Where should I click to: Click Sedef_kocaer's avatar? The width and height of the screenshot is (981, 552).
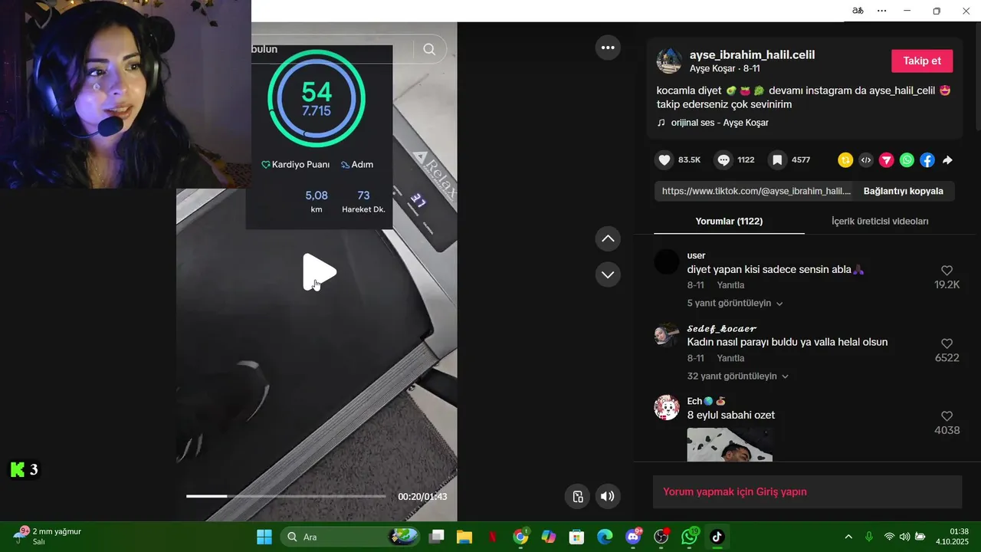click(x=667, y=335)
